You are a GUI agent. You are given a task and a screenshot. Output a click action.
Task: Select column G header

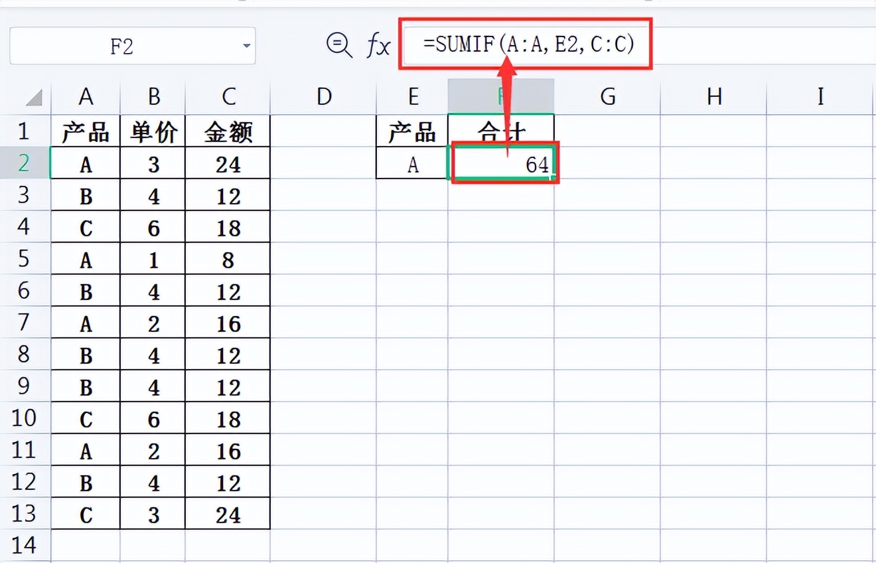point(607,97)
